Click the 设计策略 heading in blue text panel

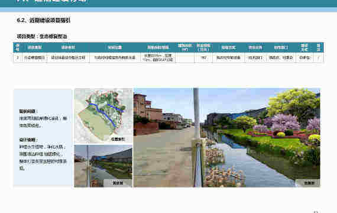tap(28, 140)
